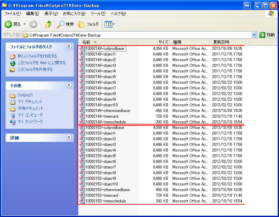Click the Access icon for 10092153-object10
The image size is (279, 217).
(x=82, y=184)
